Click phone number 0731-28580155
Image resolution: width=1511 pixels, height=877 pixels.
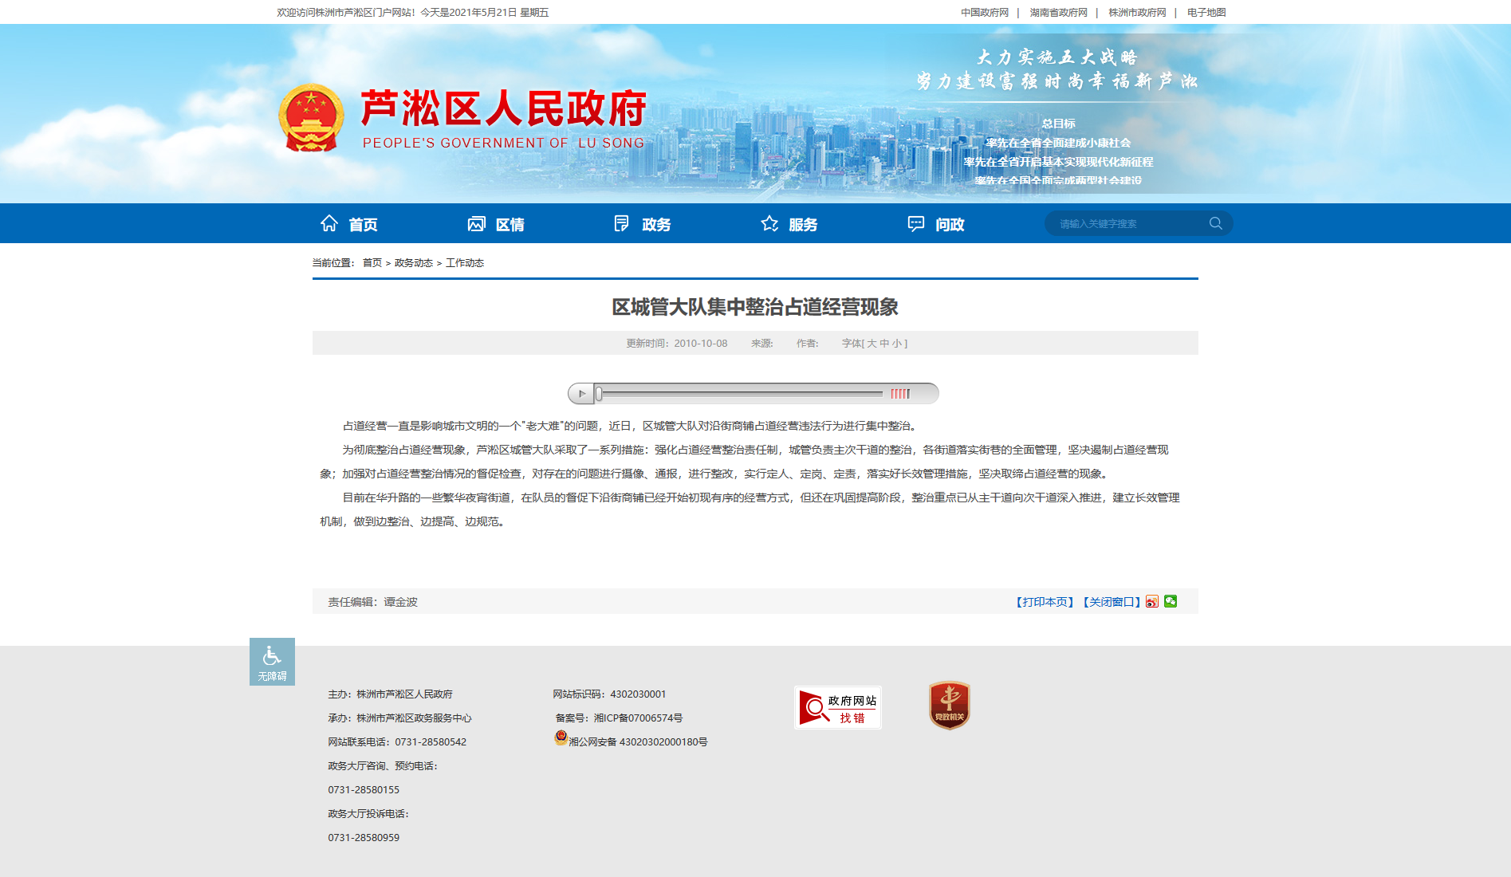point(364,789)
